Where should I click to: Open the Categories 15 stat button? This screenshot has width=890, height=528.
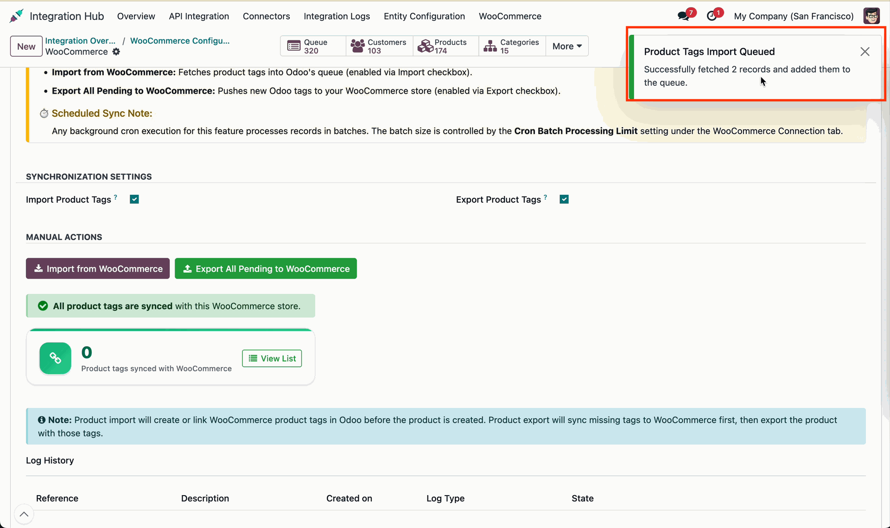[x=512, y=46]
